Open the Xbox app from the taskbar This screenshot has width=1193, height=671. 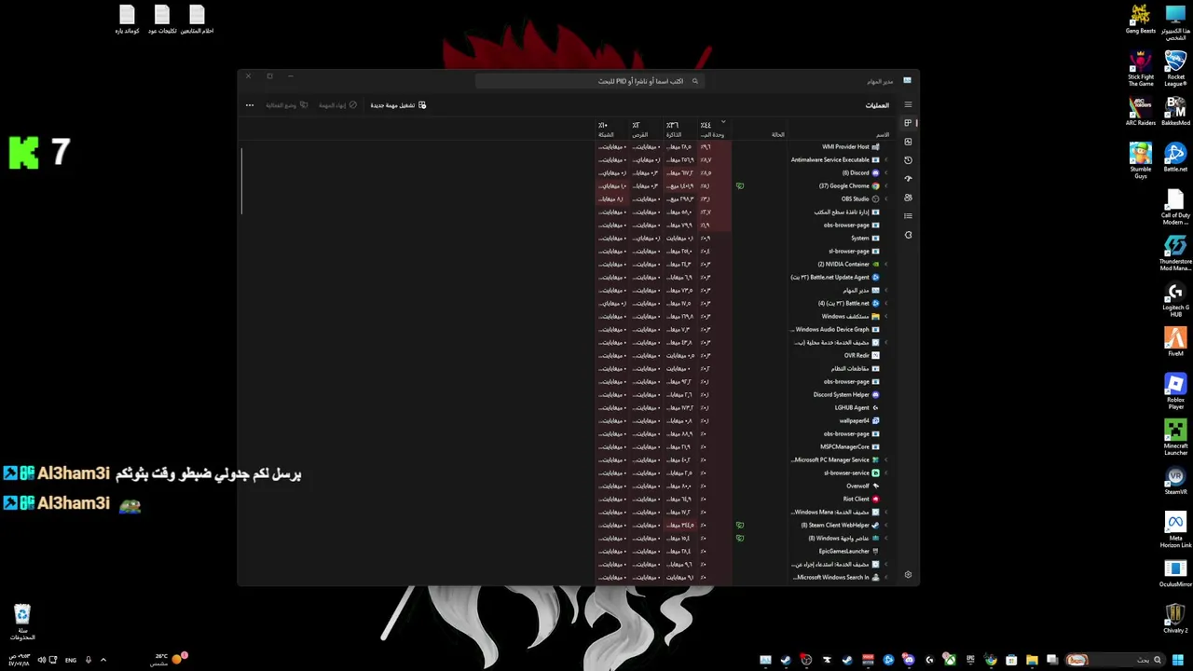(x=950, y=660)
